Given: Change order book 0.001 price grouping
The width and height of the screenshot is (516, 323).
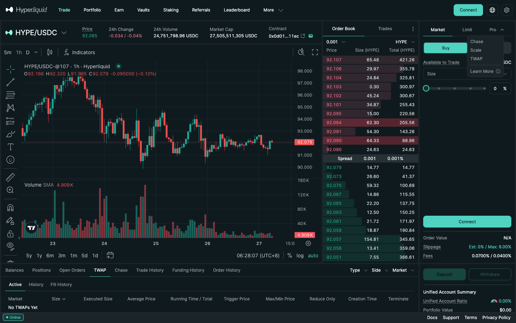Looking at the screenshot, I should [x=336, y=42].
